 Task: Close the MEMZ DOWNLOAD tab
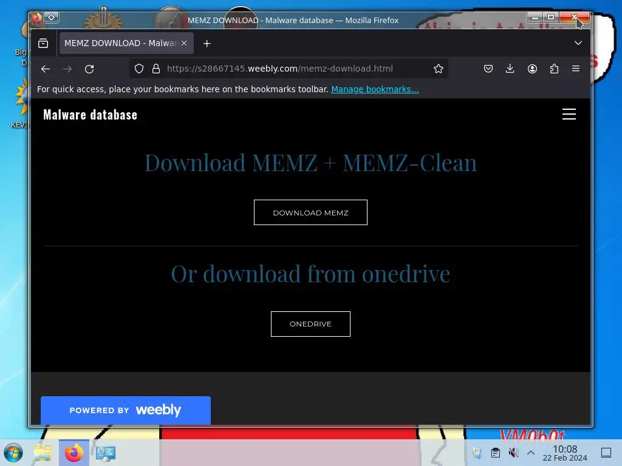click(184, 43)
